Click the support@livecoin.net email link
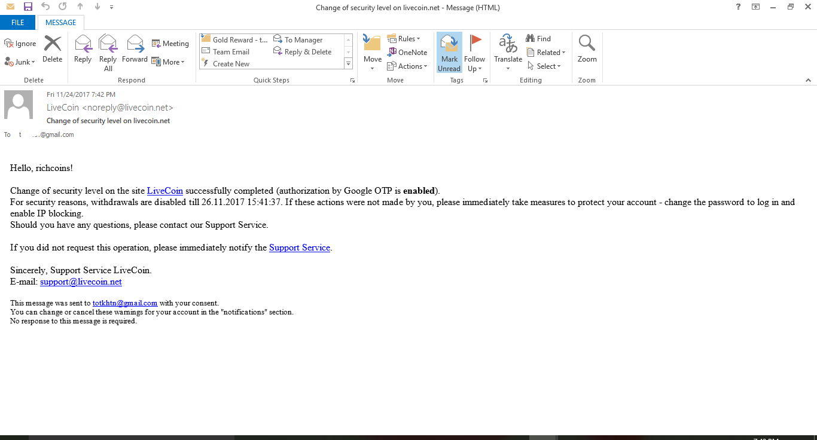Viewport: 817px width, 440px height. [81, 282]
